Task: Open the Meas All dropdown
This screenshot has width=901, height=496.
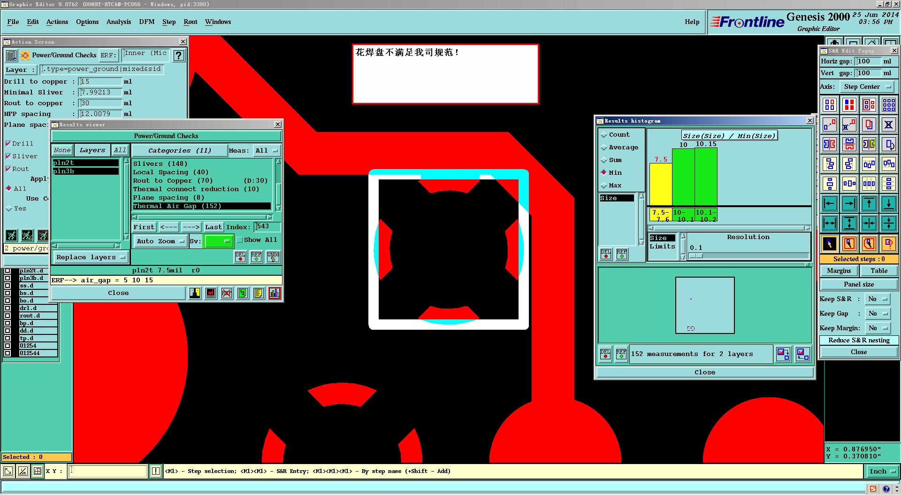Action: click(266, 151)
